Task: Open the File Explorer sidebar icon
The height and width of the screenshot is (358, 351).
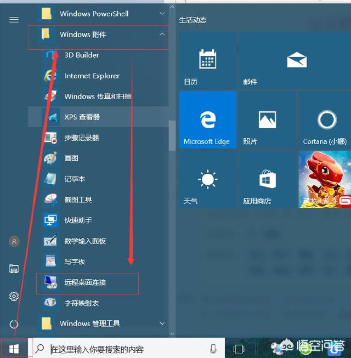Action: [x=14, y=269]
